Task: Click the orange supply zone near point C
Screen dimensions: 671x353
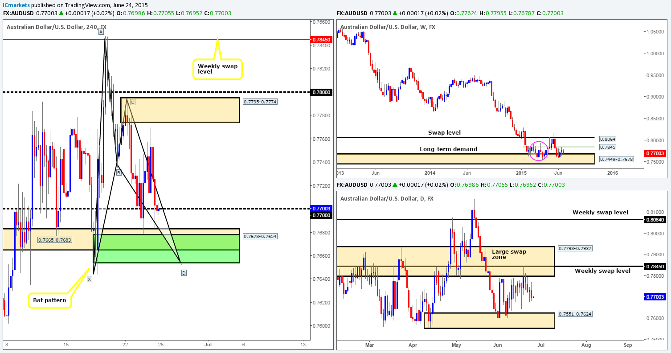Action: point(180,110)
